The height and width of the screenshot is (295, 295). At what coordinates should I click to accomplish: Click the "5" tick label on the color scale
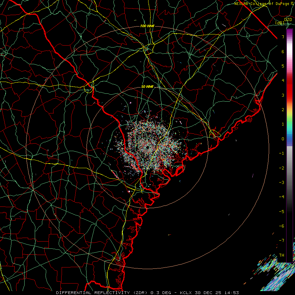tap(283, 66)
